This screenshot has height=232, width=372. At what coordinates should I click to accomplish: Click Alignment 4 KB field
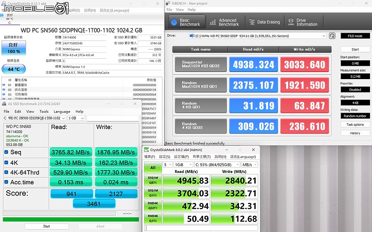pos(355,102)
